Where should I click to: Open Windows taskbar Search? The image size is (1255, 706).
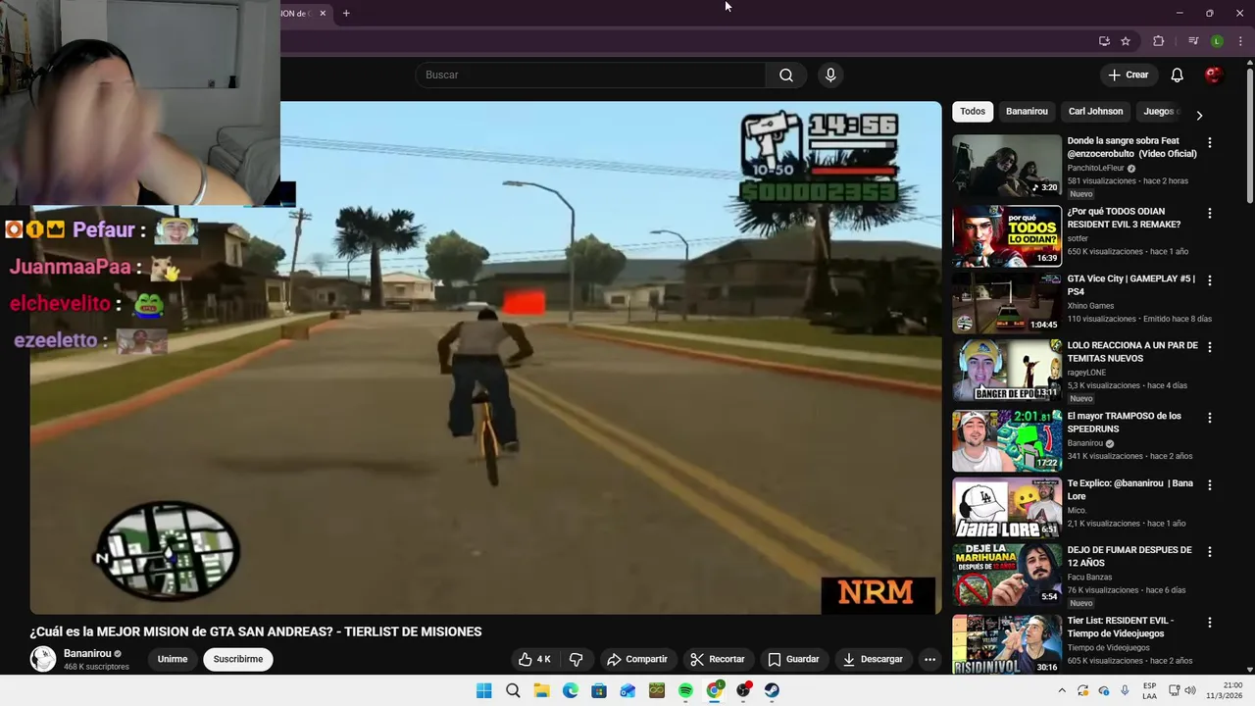click(x=513, y=690)
